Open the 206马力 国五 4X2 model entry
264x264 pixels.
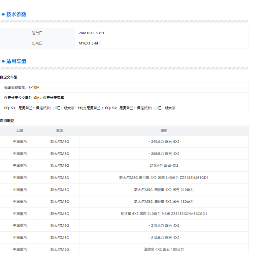coord(164,153)
